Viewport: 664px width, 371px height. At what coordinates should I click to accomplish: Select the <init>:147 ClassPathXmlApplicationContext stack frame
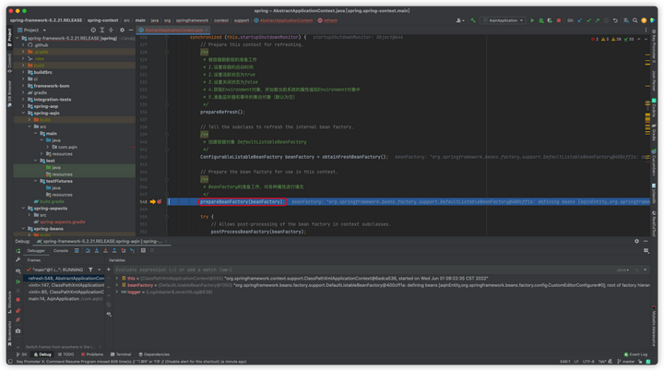65,285
